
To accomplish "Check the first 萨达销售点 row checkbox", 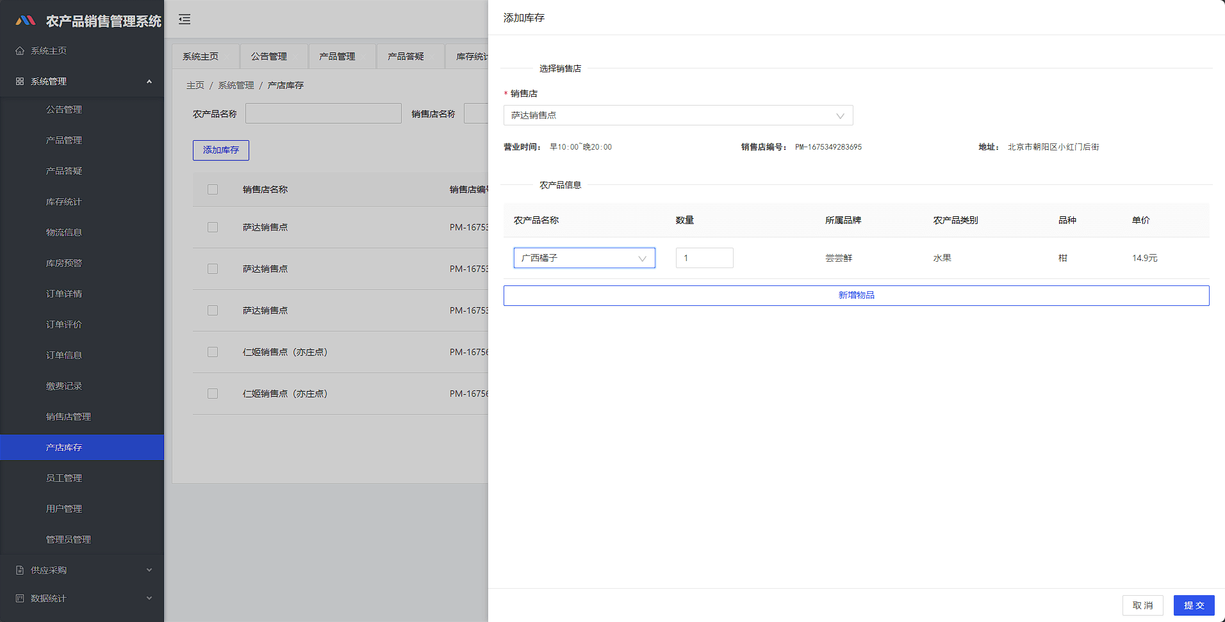I will pos(213,227).
